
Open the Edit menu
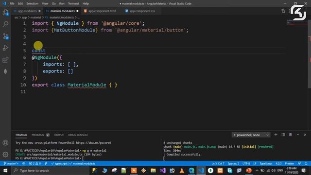pyautogui.click(x=20, y=3)
